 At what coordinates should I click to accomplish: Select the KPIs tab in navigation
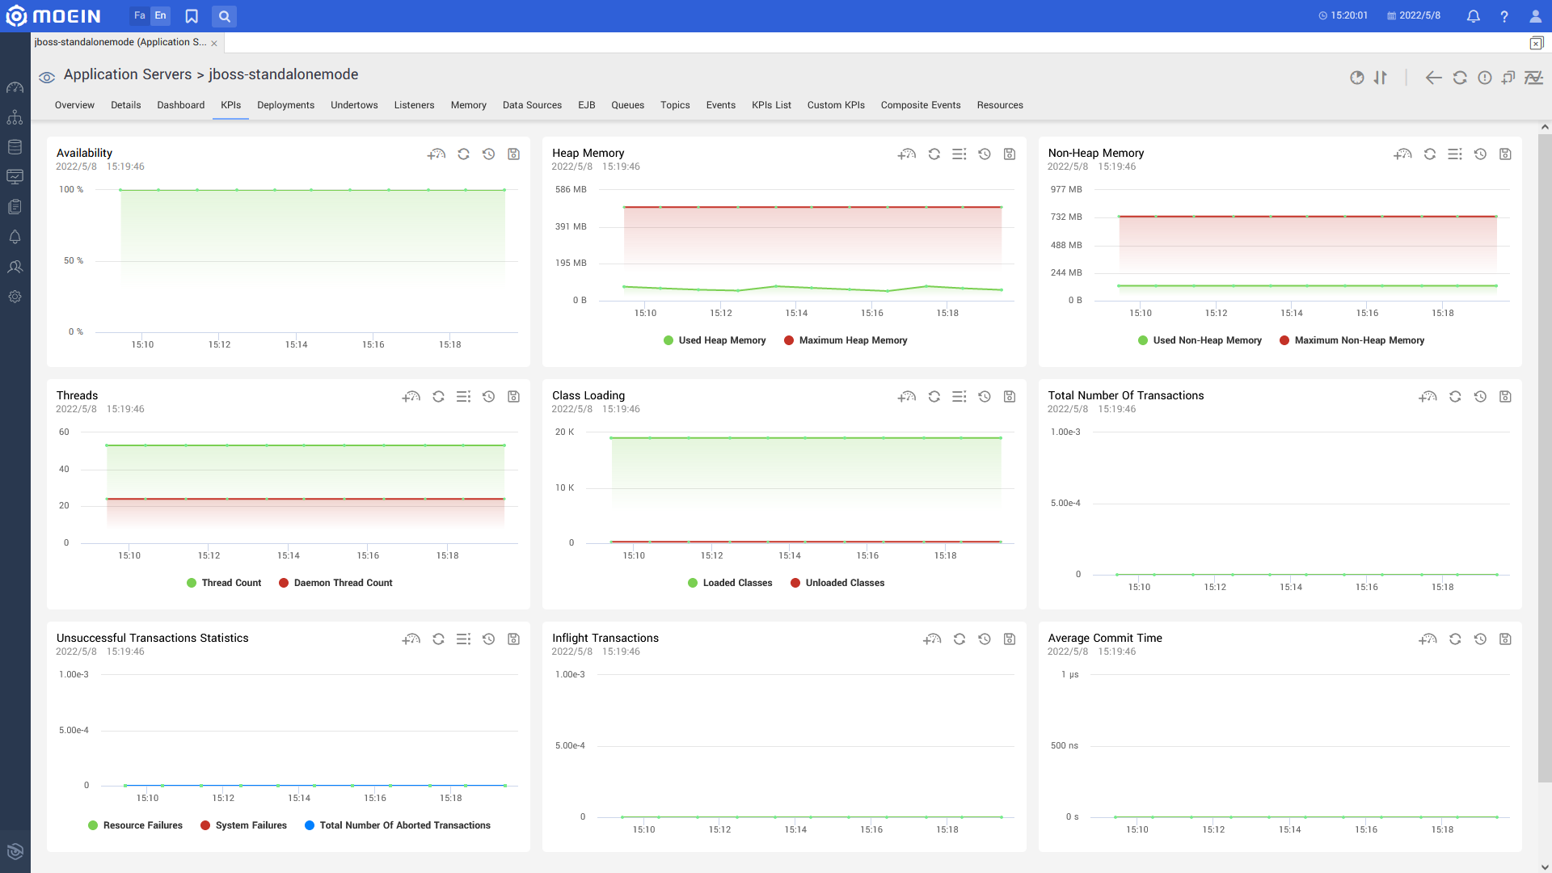pos(230,104)
